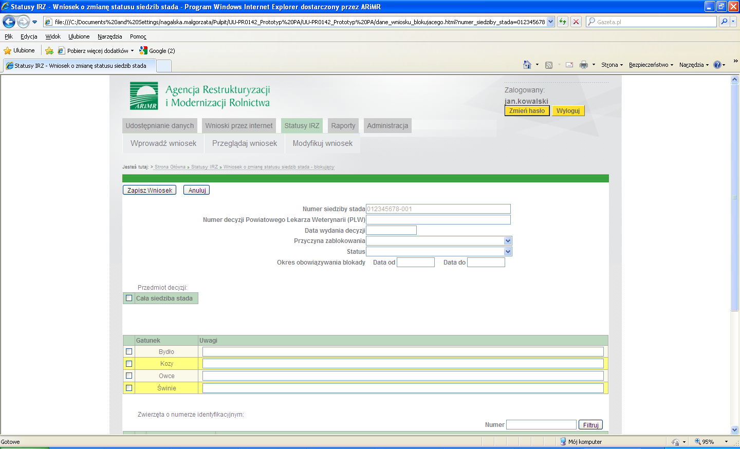740x449 pixels.
Task: Switch to the Administracja tab
Action: tap(387, 126)
